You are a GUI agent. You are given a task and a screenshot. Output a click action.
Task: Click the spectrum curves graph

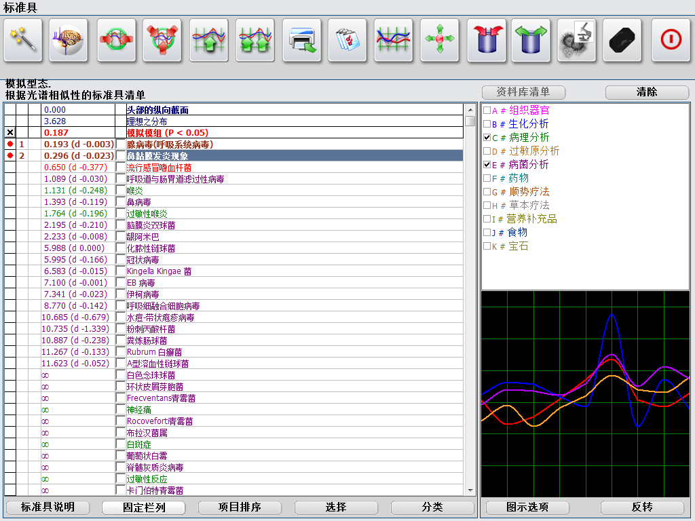pos(585,394)
